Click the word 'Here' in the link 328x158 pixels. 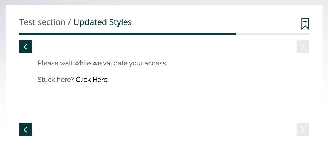click(100, 80)
